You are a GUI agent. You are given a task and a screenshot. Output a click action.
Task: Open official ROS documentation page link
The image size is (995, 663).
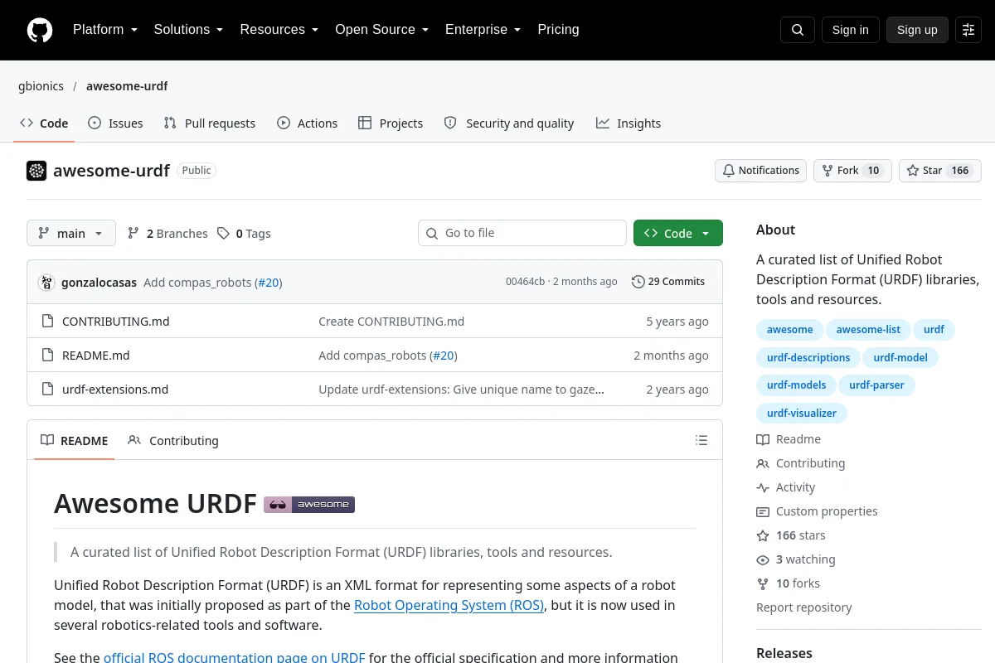[234, 658]
